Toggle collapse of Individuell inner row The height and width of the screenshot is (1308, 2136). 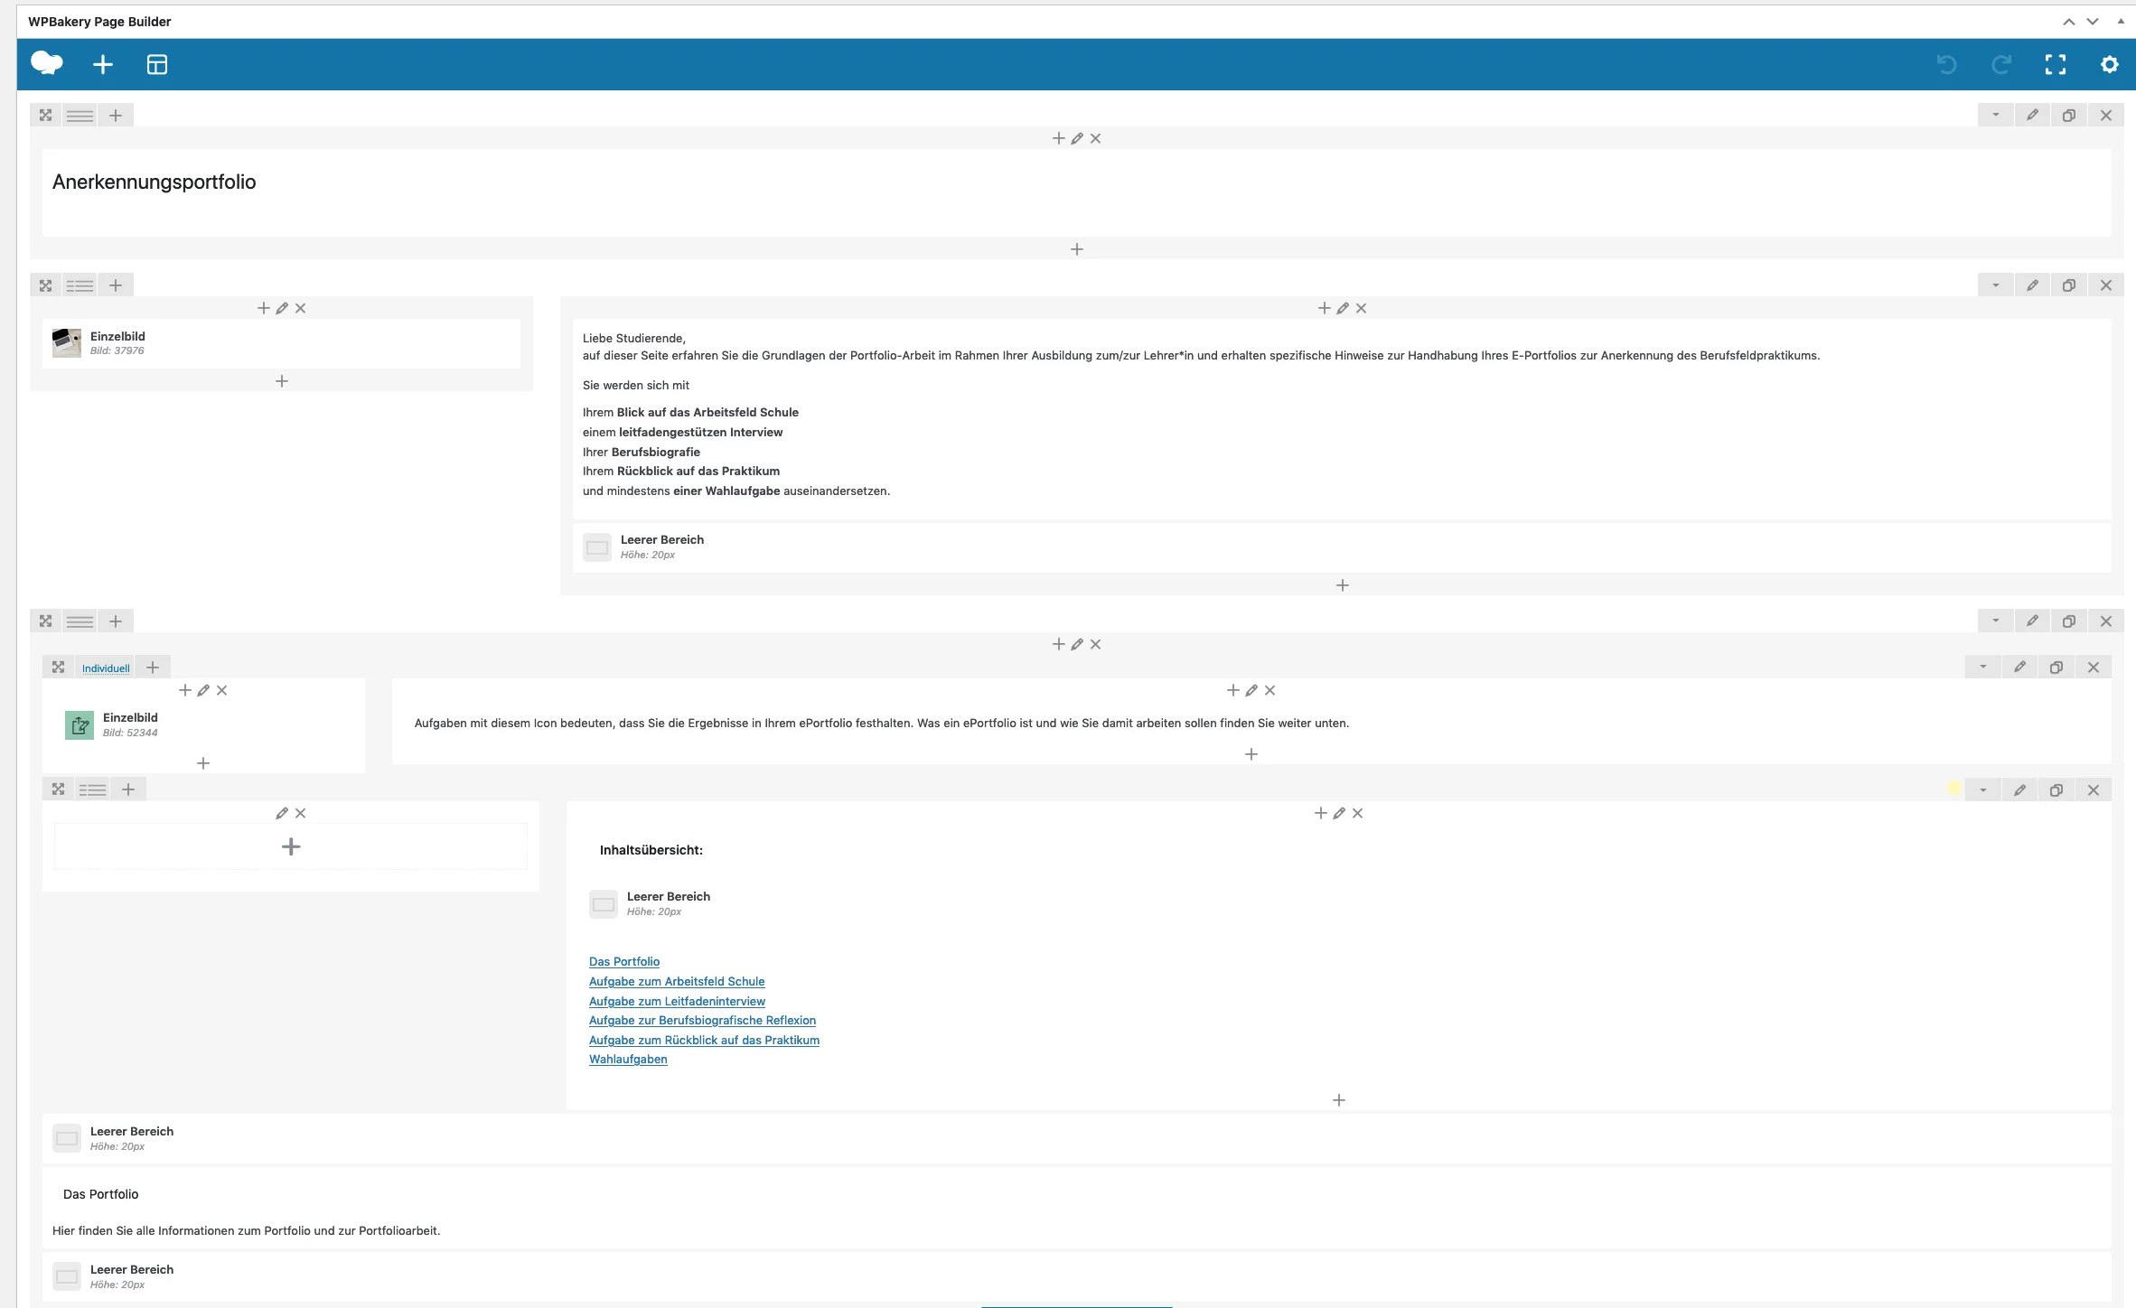1982,668
